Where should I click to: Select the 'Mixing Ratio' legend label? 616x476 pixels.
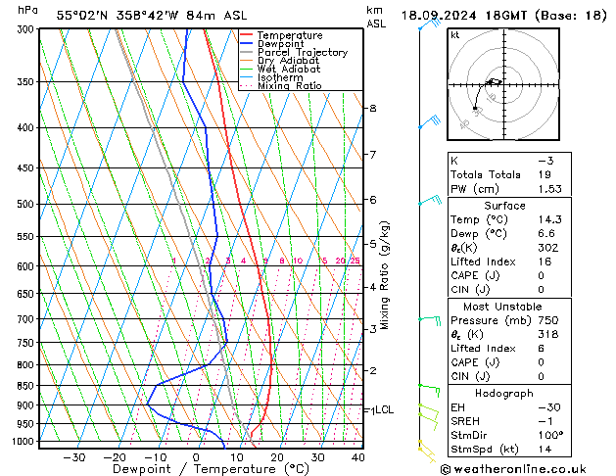coord(290,85)
